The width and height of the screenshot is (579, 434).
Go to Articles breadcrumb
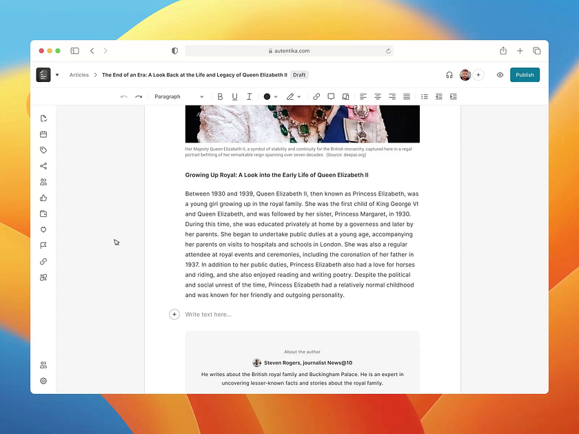coord(79,75)
